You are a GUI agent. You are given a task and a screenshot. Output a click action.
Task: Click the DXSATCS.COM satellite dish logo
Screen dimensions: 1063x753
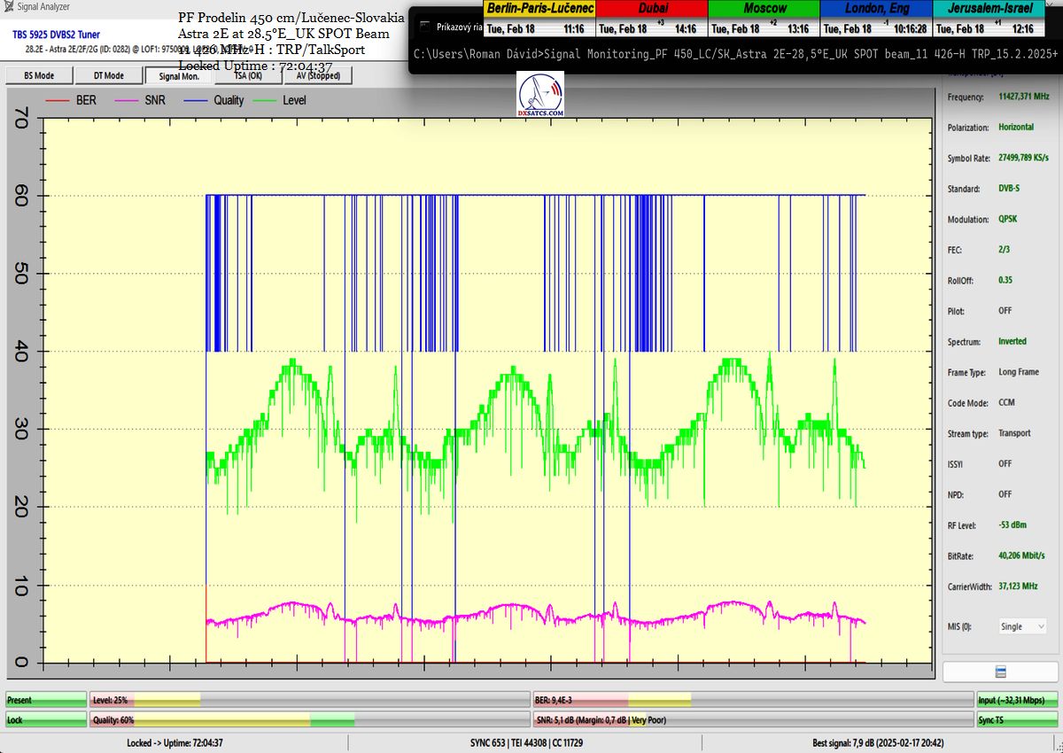[540, 96]
